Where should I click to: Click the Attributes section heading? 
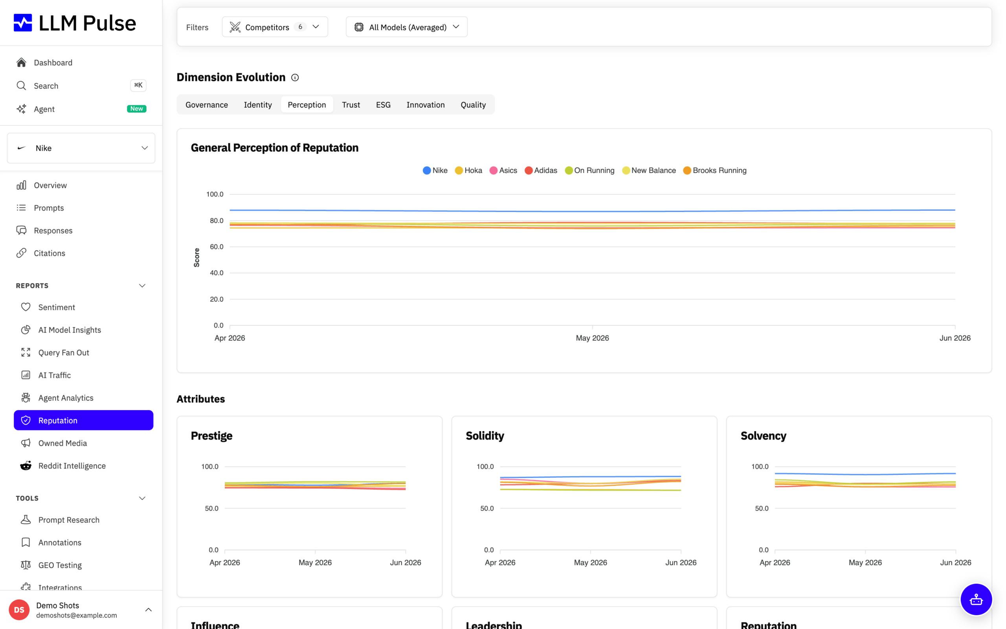pos(201,399)
